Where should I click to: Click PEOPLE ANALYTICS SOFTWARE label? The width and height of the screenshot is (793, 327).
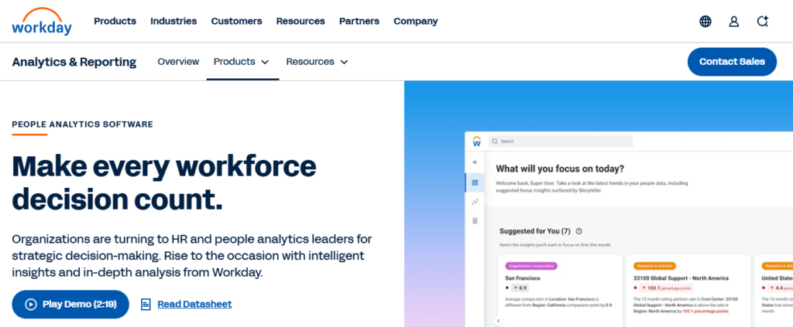click(x=82, y=124)
